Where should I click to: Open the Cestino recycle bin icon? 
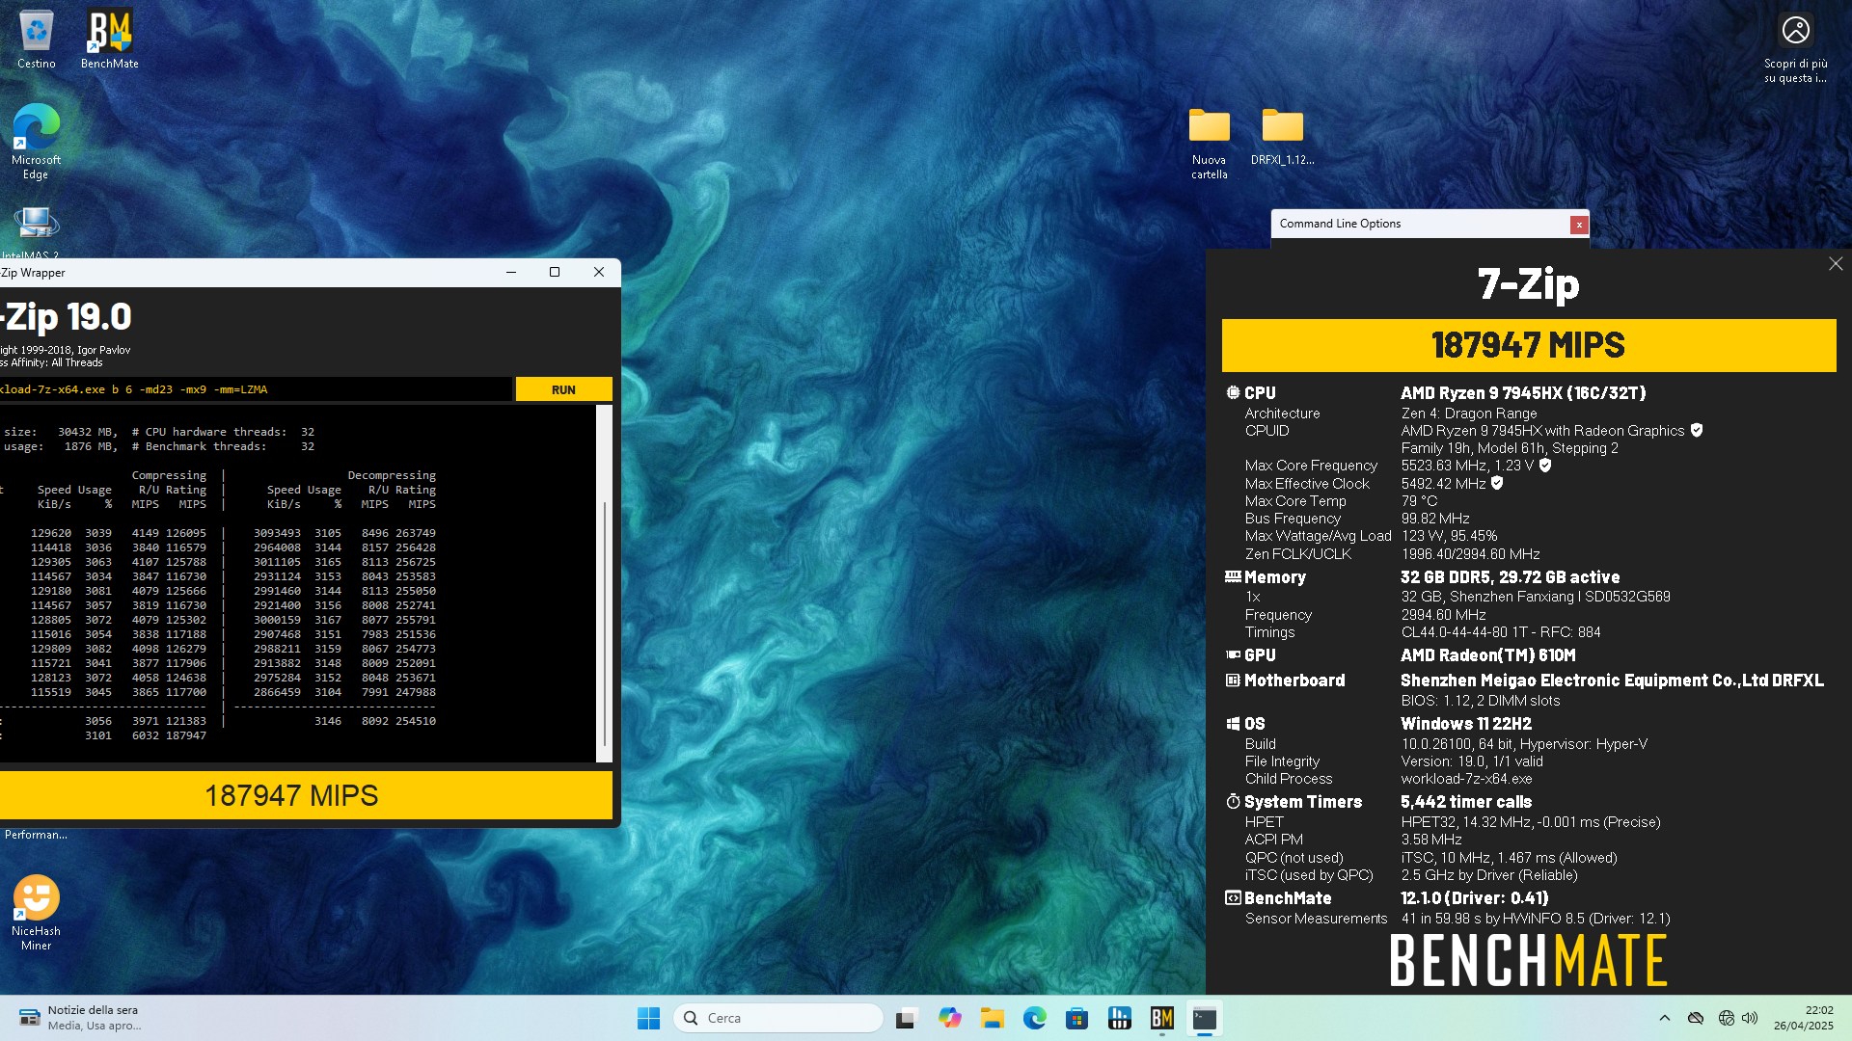pyautogui.click(x=36, y=40)
